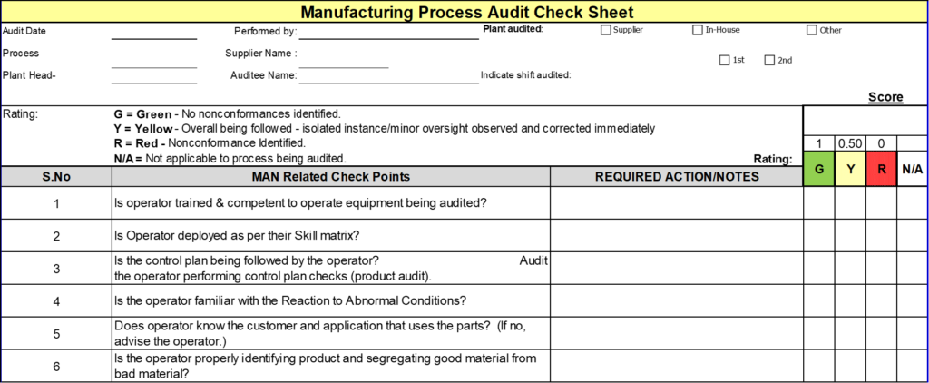
Task: Select the green G rating header cell
Action: click(x=819, y=169)
